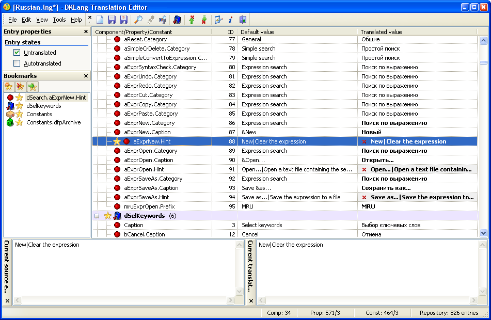Click the red X in aExprOpen.Hint translated cell
Screen dimensions: 491x320
[364, 170]
